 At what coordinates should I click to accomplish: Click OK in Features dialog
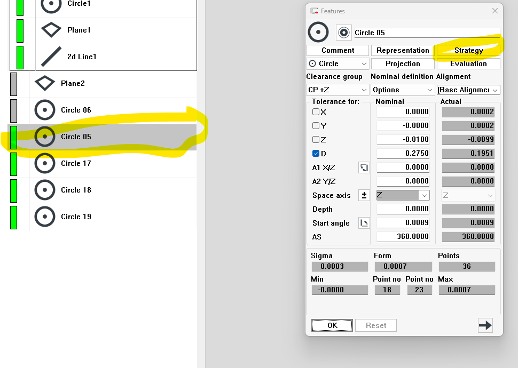332,325
